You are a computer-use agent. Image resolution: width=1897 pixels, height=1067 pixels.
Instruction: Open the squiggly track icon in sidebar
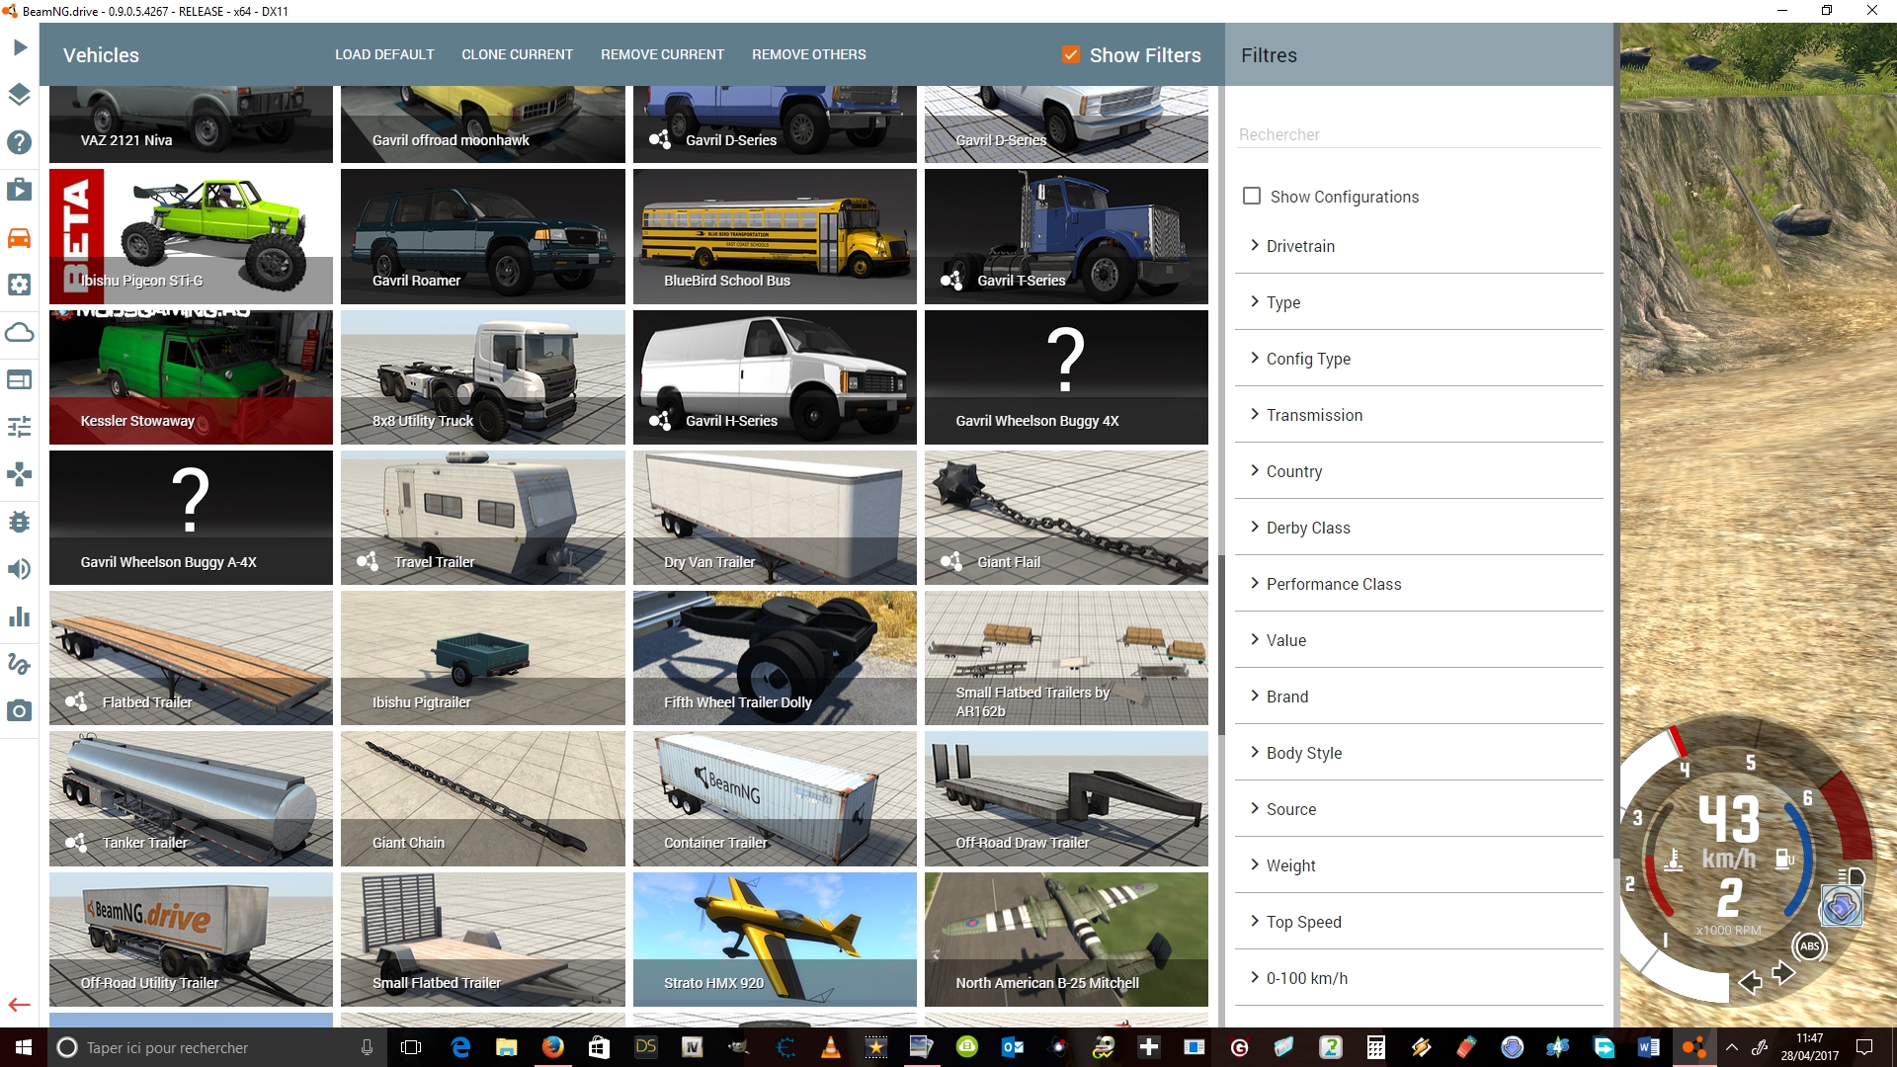[x=20, y=664]
